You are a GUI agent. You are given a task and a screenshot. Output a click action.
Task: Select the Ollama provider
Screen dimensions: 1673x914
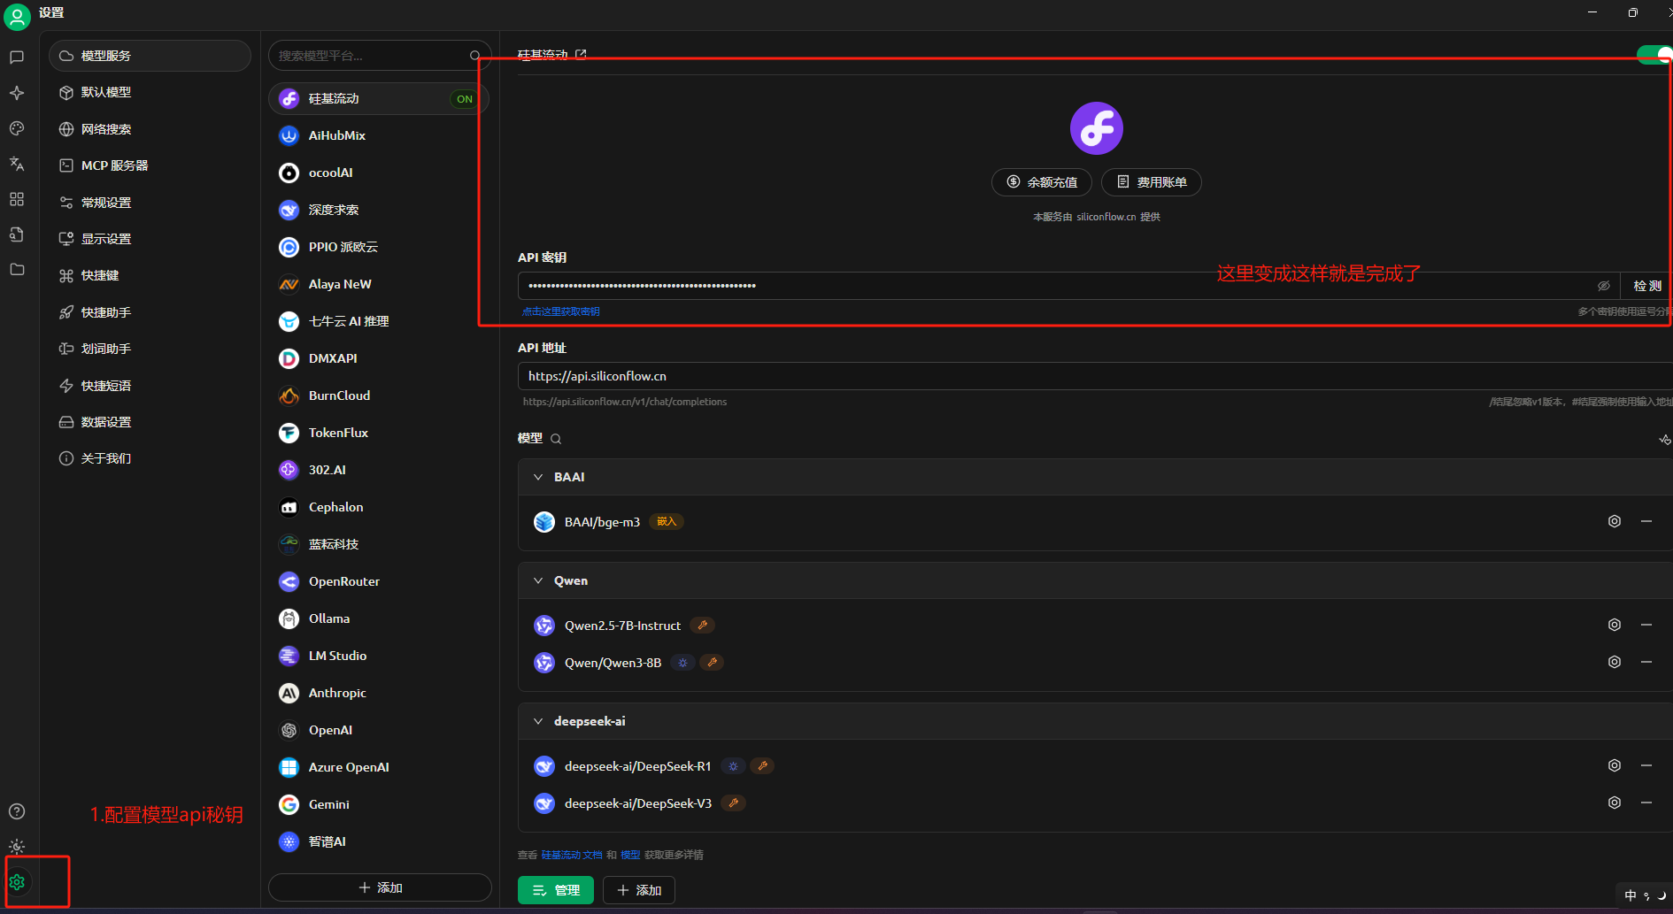378,618
